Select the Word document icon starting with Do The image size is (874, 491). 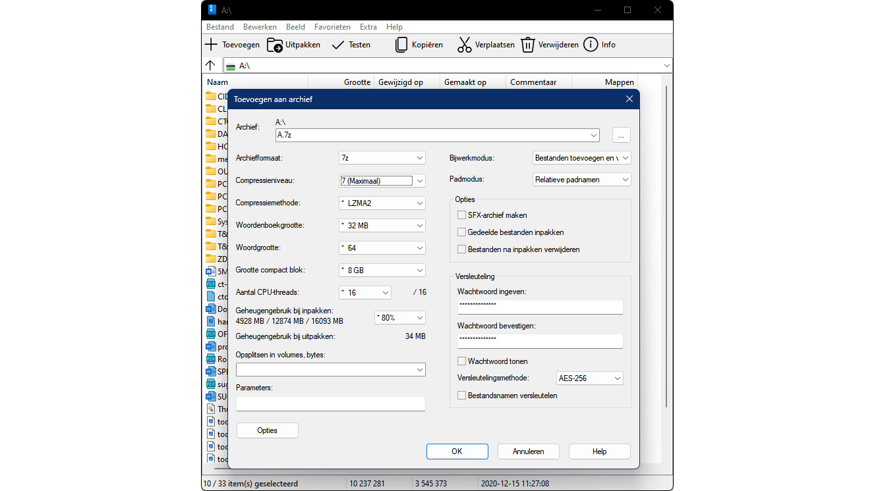click(211, 309)
